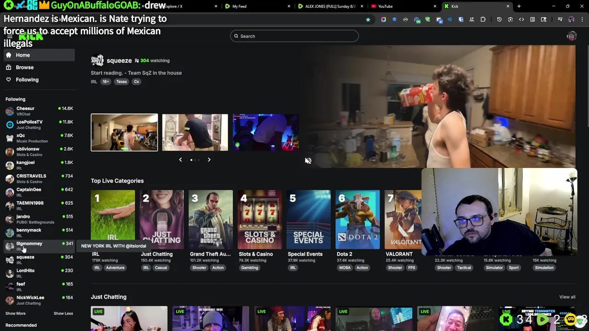Open squeeze featured streamer name
Viewport: 589px width, 331px height.
[x=119, y=61]
